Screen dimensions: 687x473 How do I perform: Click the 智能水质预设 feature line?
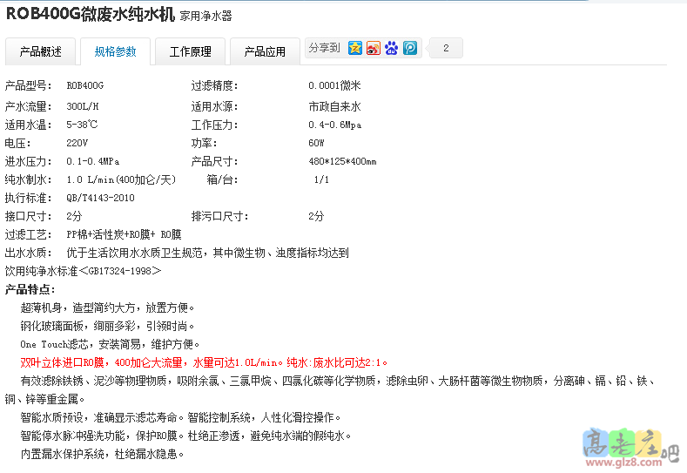coord(180,417)
